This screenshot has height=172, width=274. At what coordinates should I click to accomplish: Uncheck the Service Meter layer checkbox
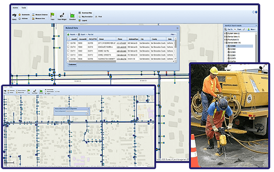(227, 43)
